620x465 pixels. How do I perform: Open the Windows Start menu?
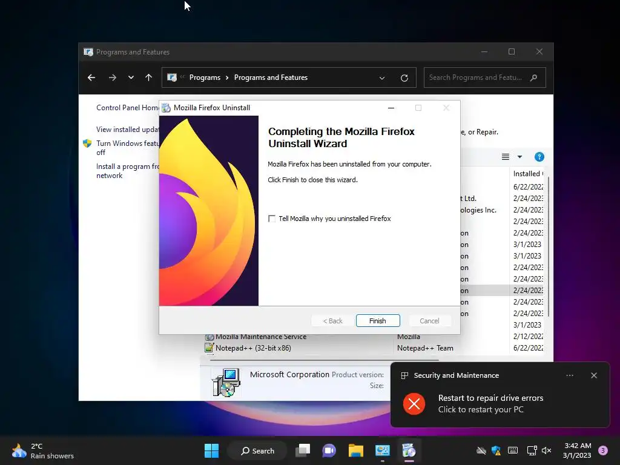click(211, 450)
